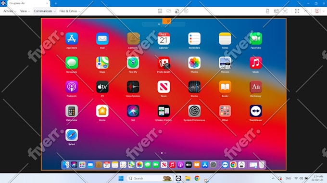Open Apple TV app in Launchpad grid
Image resolution: width=327 pixels, height=183 pixels.
(x=102, y=87)
